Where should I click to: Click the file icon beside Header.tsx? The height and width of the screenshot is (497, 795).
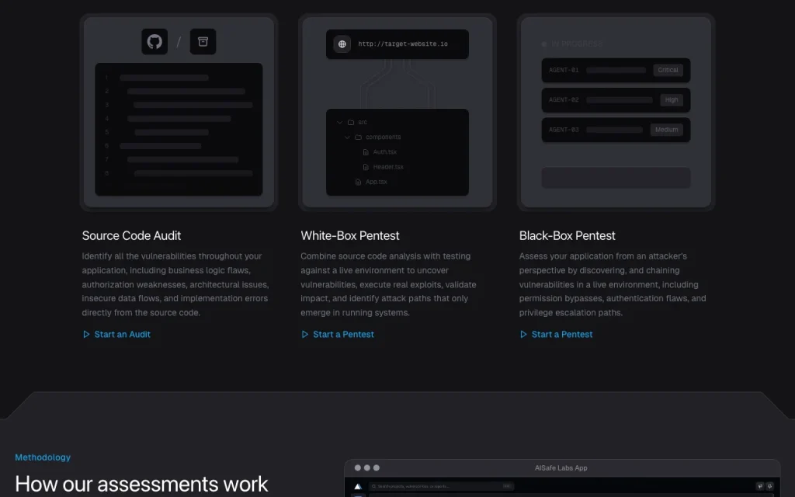(x=366, y=167)
